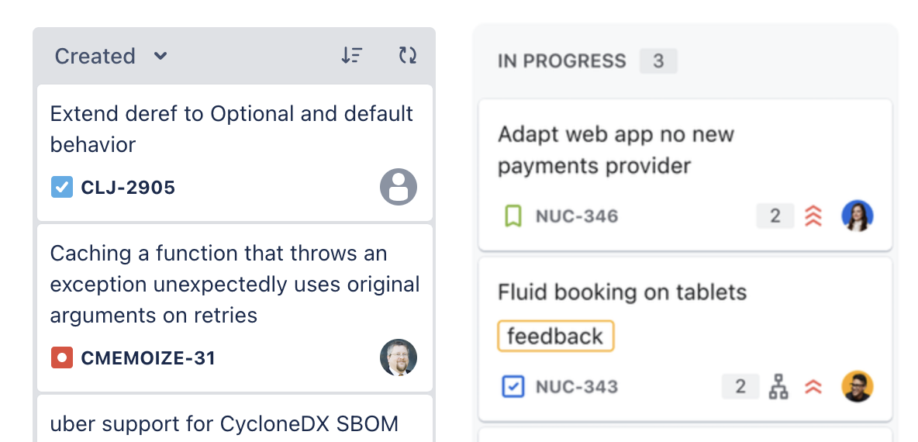Click the assignee avatar on NUC-346 card
This screenshot has width=918, height=442.
pos(858,216)
